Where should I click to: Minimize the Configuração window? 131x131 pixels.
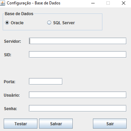[93, 3]
